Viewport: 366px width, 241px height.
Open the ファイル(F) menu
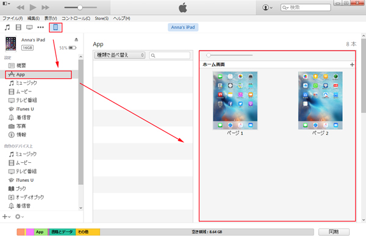click(x=13, y=18)
